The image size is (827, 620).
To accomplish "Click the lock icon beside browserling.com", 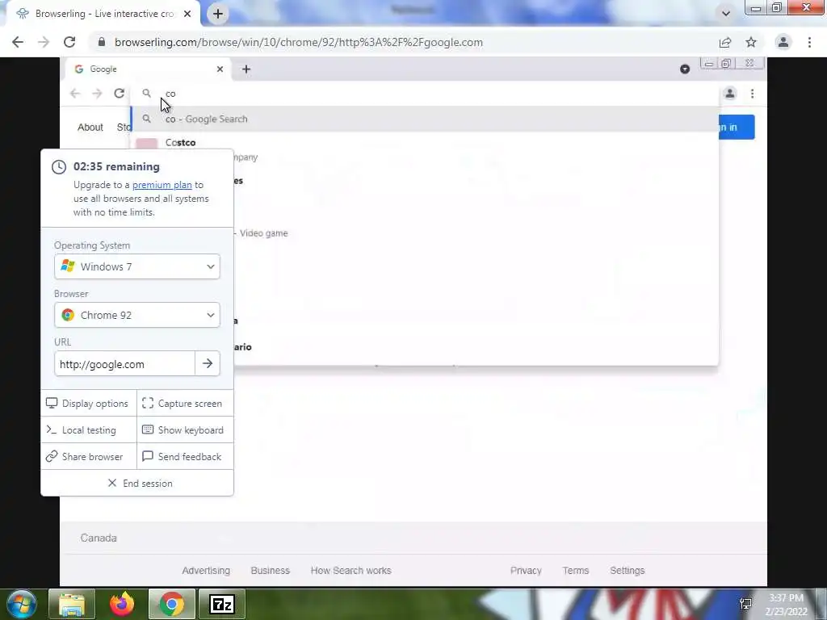I will tap(102, 42).
